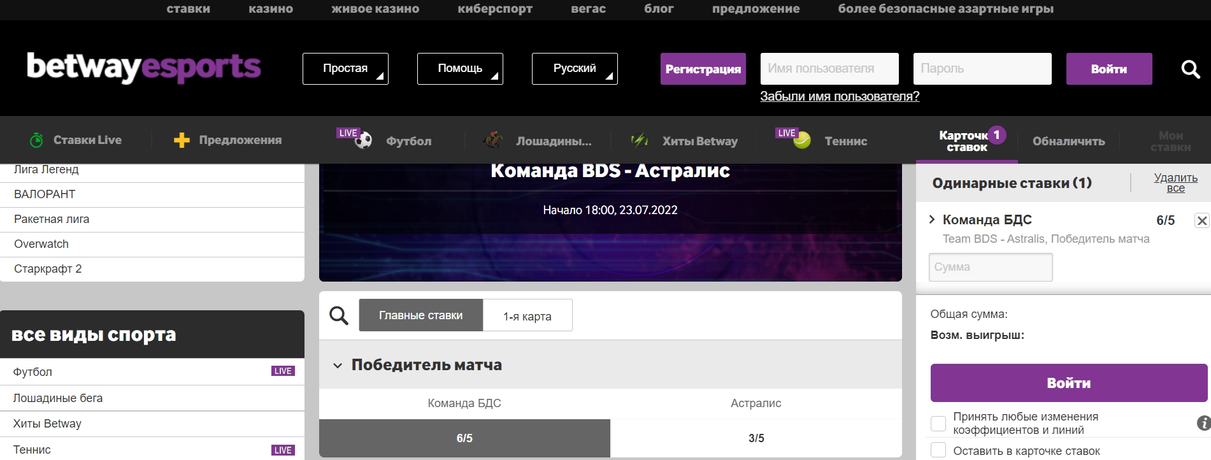Click the horse racing icon
The height and width of the screenshot is (460, 1211).
[x=492, y=140]
